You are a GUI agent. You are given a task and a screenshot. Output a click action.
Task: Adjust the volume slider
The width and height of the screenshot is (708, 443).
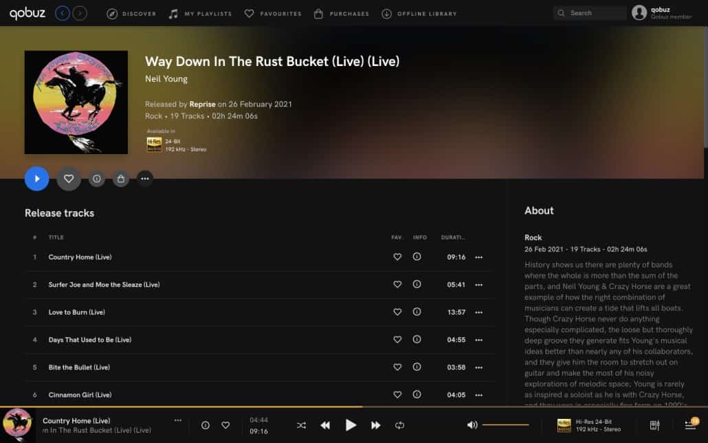click(x=505, y=425)
